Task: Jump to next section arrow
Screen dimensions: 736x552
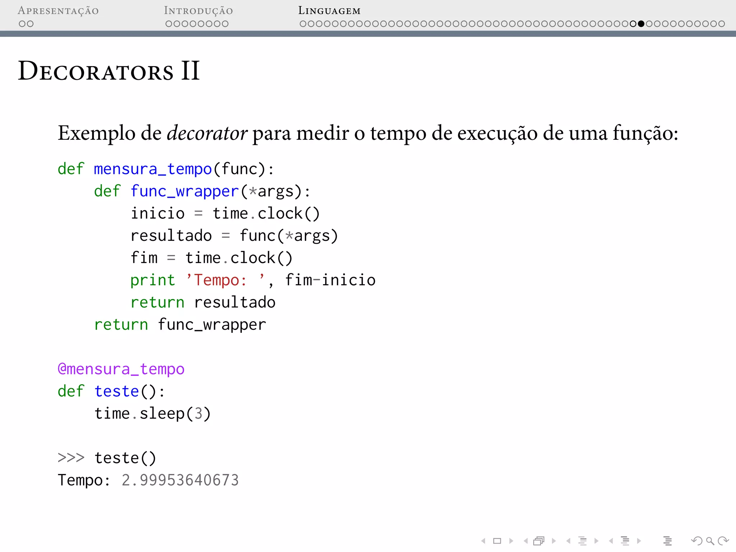Action: click(x=639, y=541)
